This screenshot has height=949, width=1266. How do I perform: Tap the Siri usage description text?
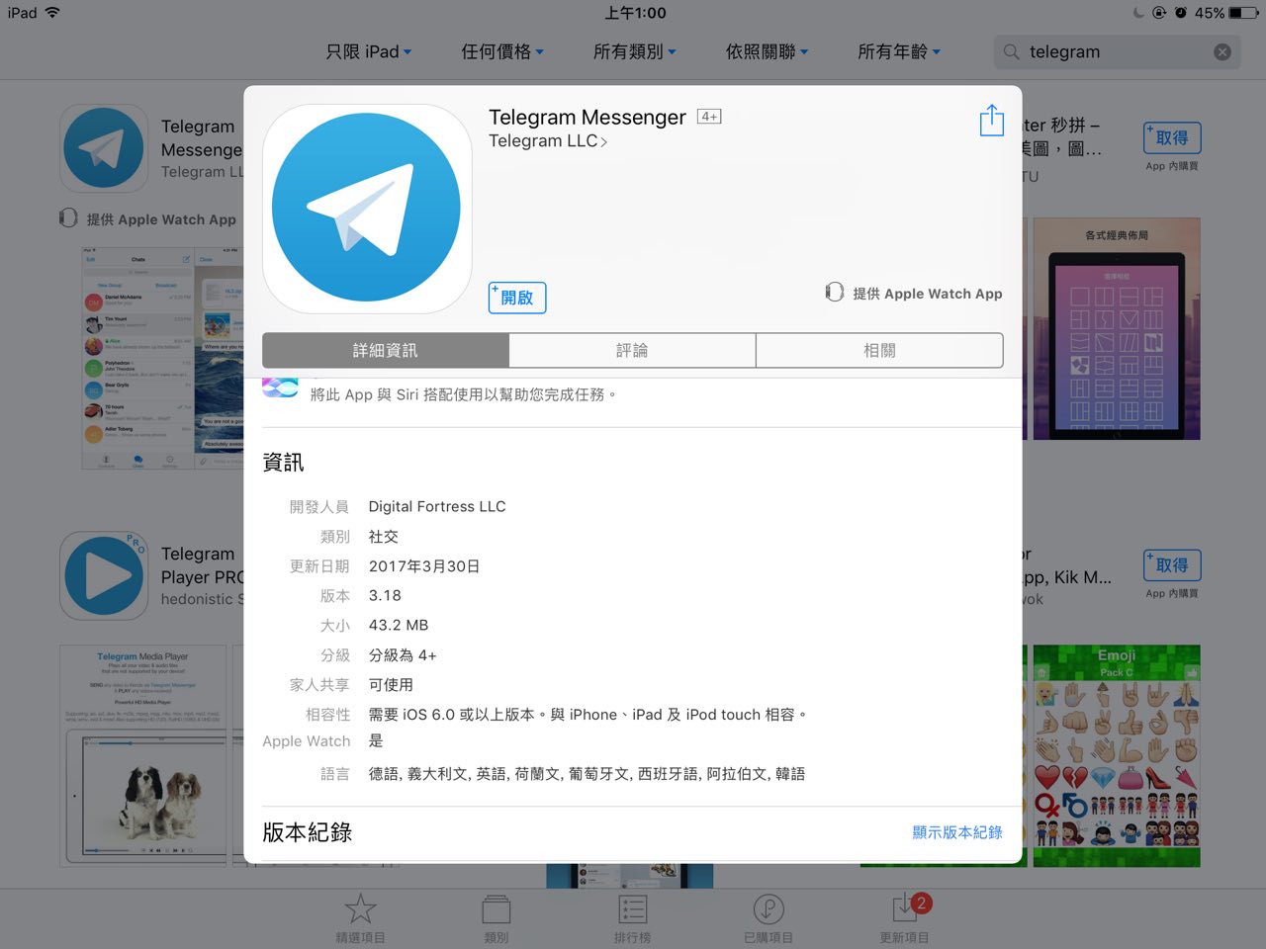pyautogui.click(x=464, y=394)
